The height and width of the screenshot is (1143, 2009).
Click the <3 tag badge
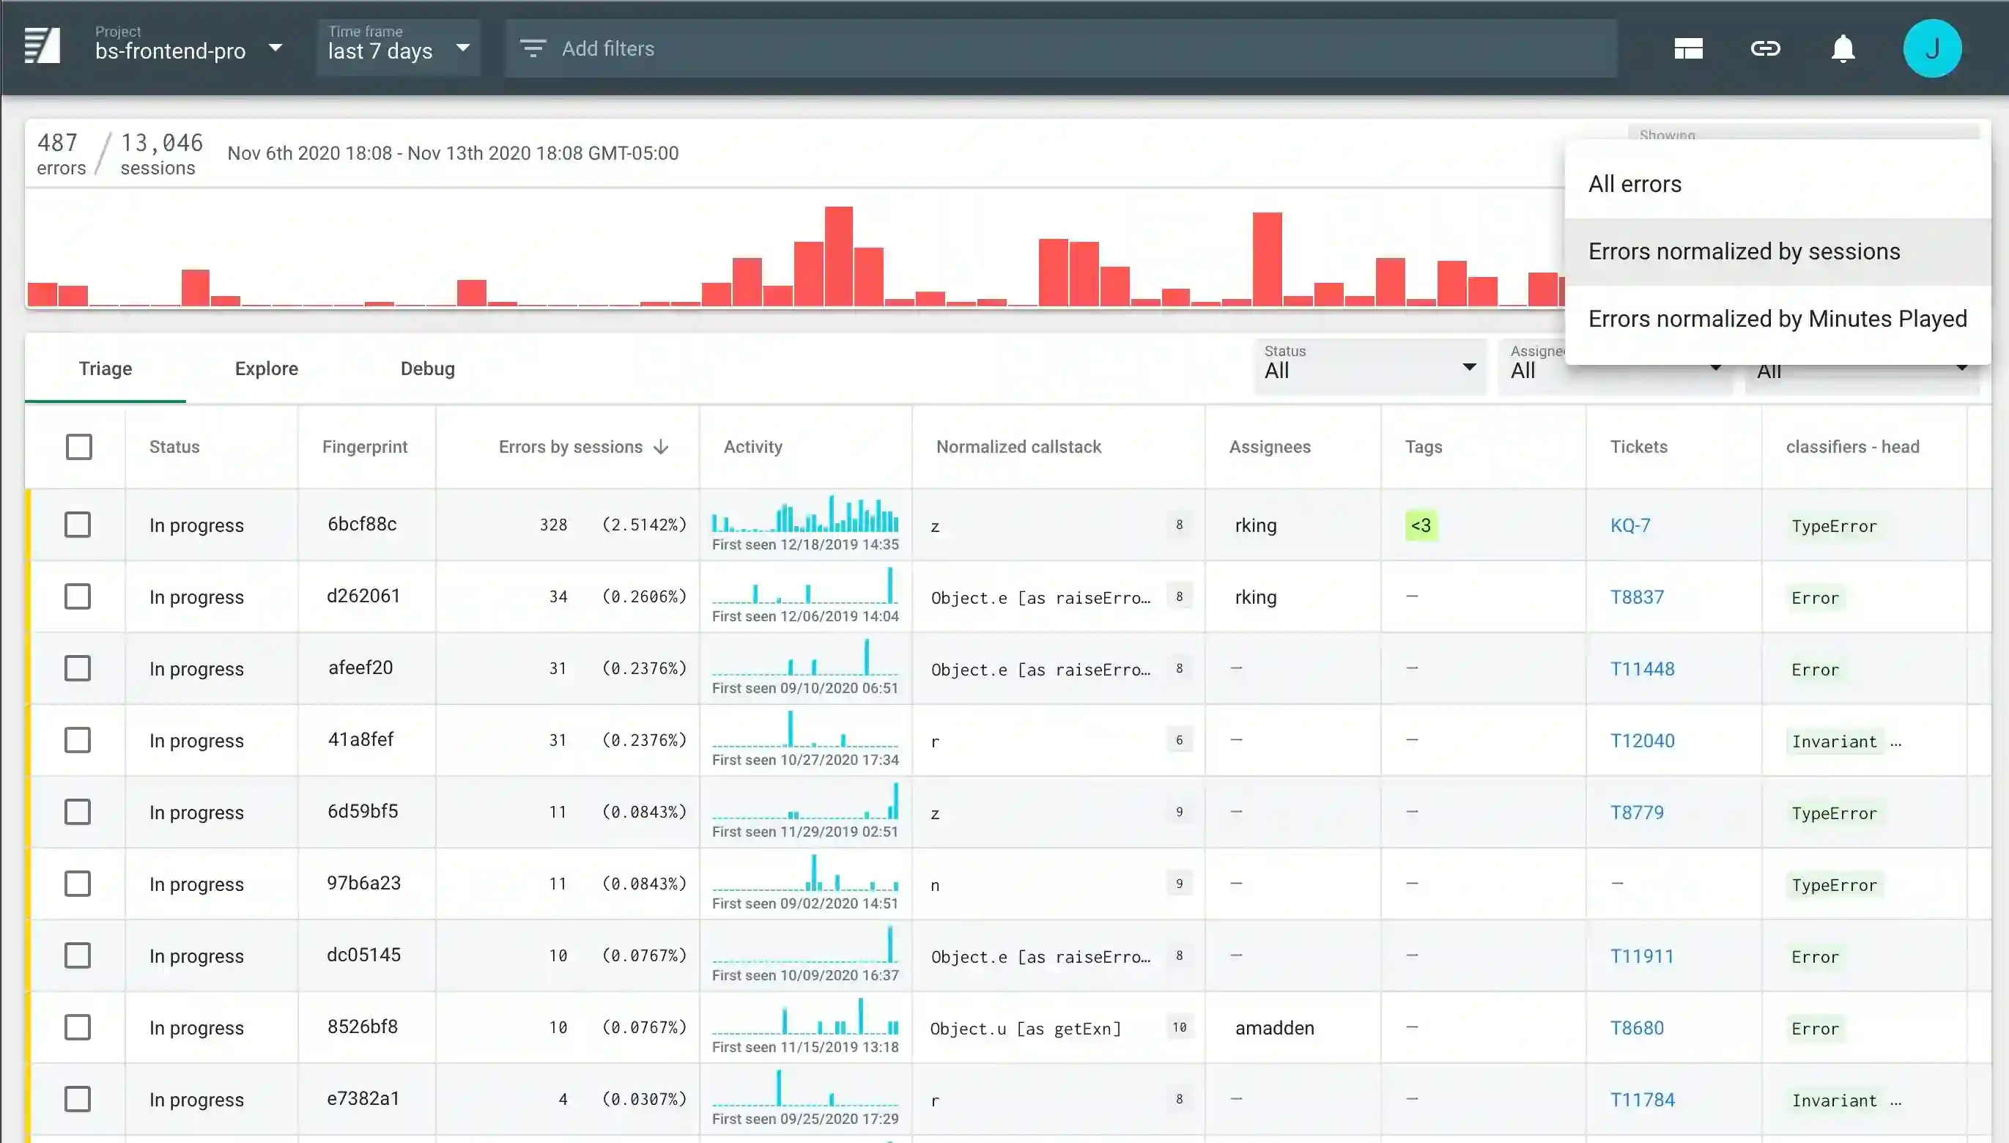[x=1421, y=525]
